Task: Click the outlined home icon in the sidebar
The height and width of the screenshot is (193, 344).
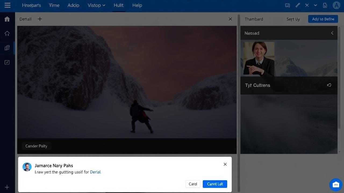Action: (x=7, y=33)
